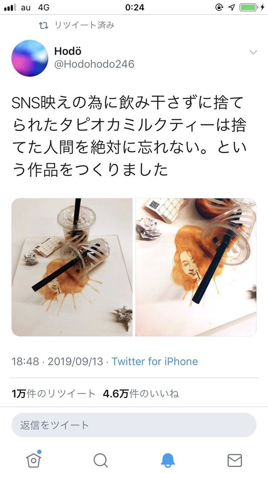Tap Hodö's profile avatar picture
The image size is (268, 478).
coord(30,58)
